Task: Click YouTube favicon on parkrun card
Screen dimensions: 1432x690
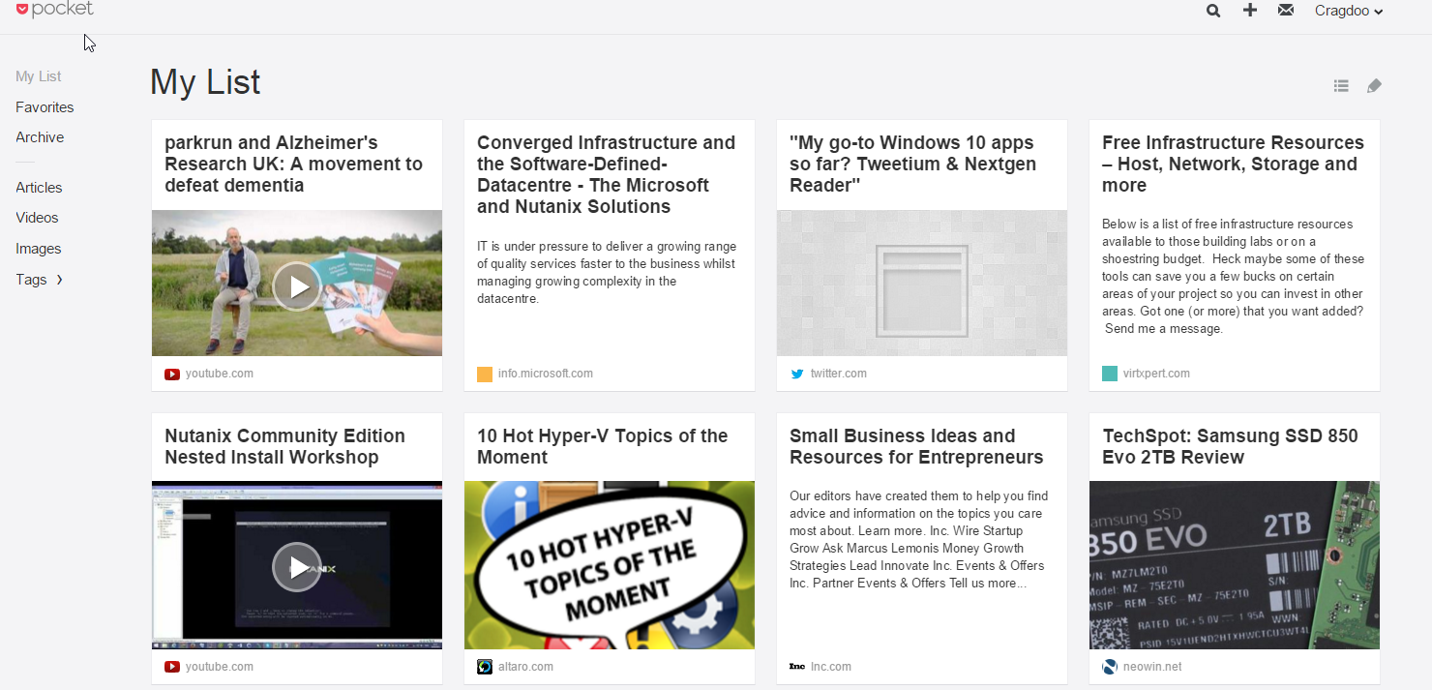Action: [x=172, y=374]
